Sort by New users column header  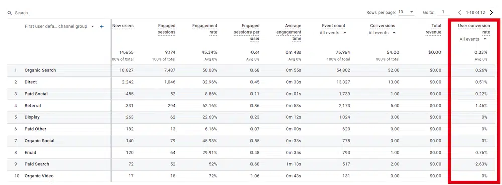click(123, 26)
